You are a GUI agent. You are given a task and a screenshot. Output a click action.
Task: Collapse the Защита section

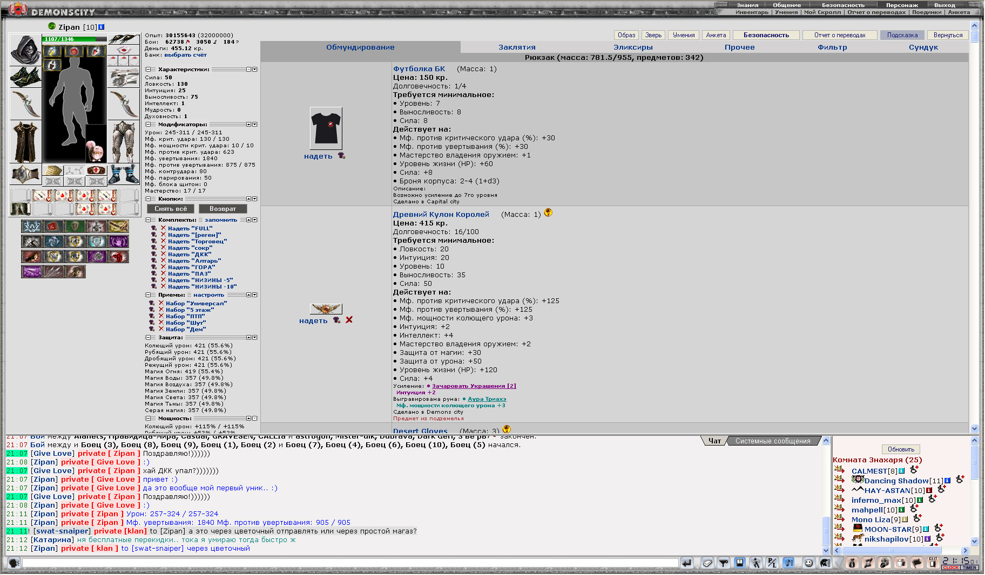(x=148, y=338)
